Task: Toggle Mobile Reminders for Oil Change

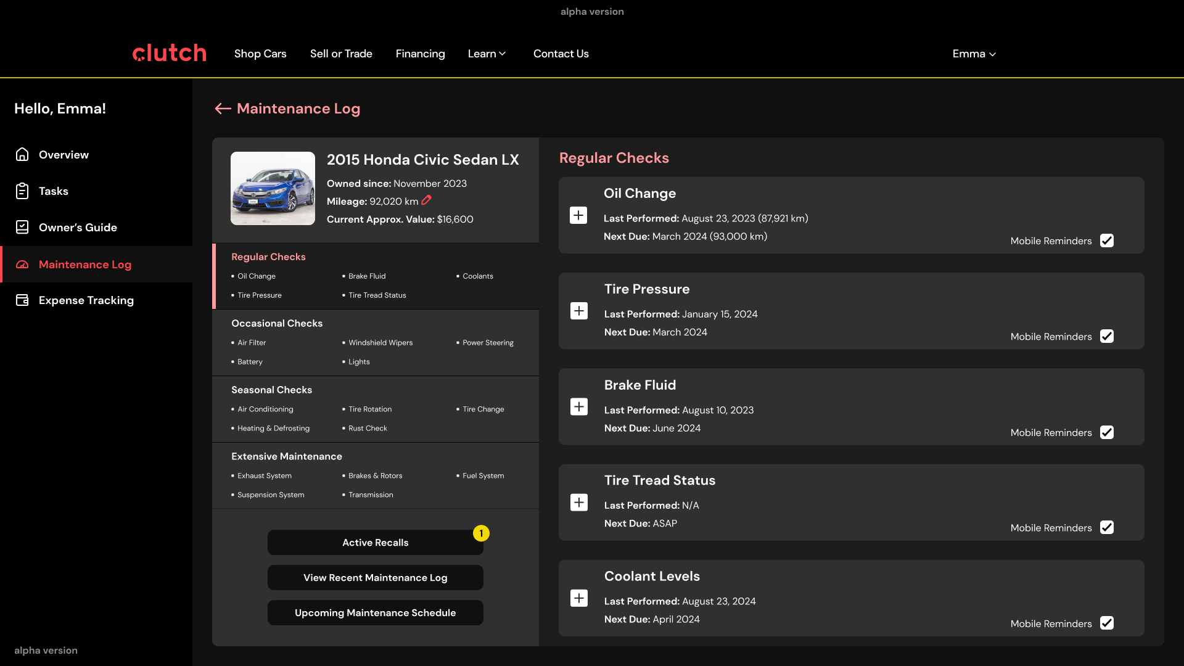Action: coord(1107,240)
